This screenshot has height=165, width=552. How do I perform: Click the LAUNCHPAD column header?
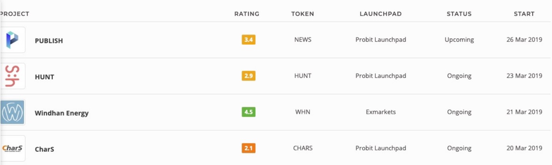pos(380,14)
